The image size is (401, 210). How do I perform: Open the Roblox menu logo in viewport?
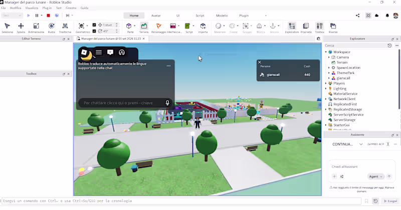point(84,52)
